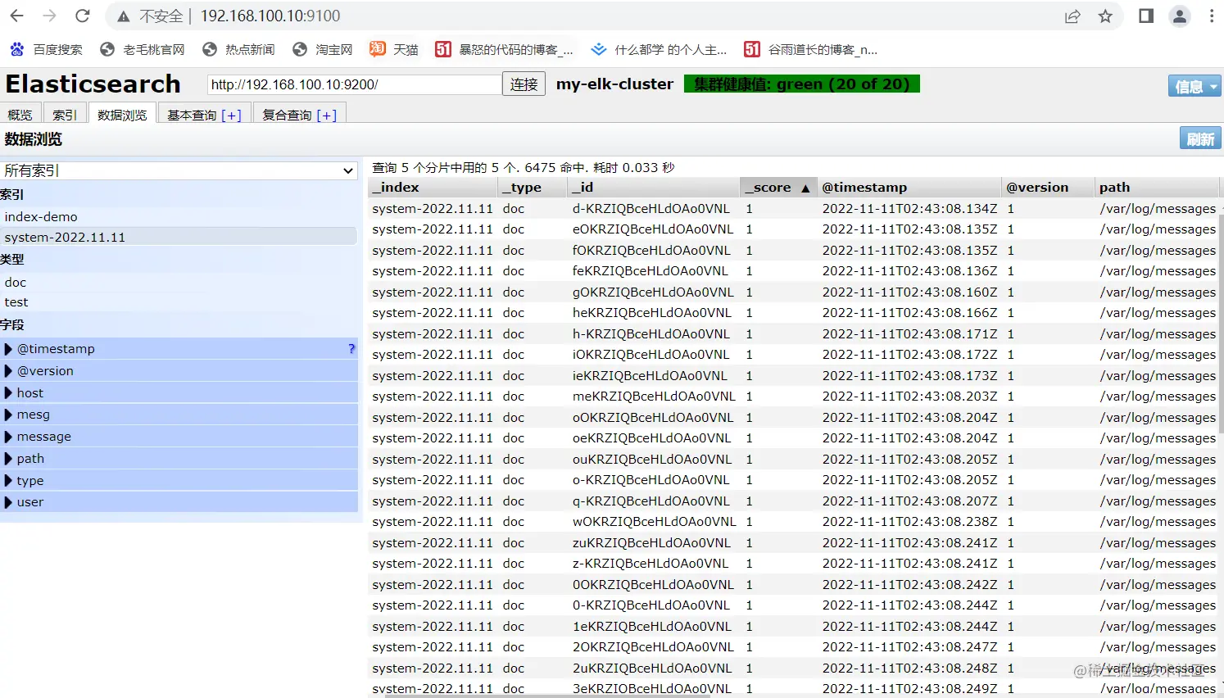Reload the page with refresh icon

(x=82, y=16)
